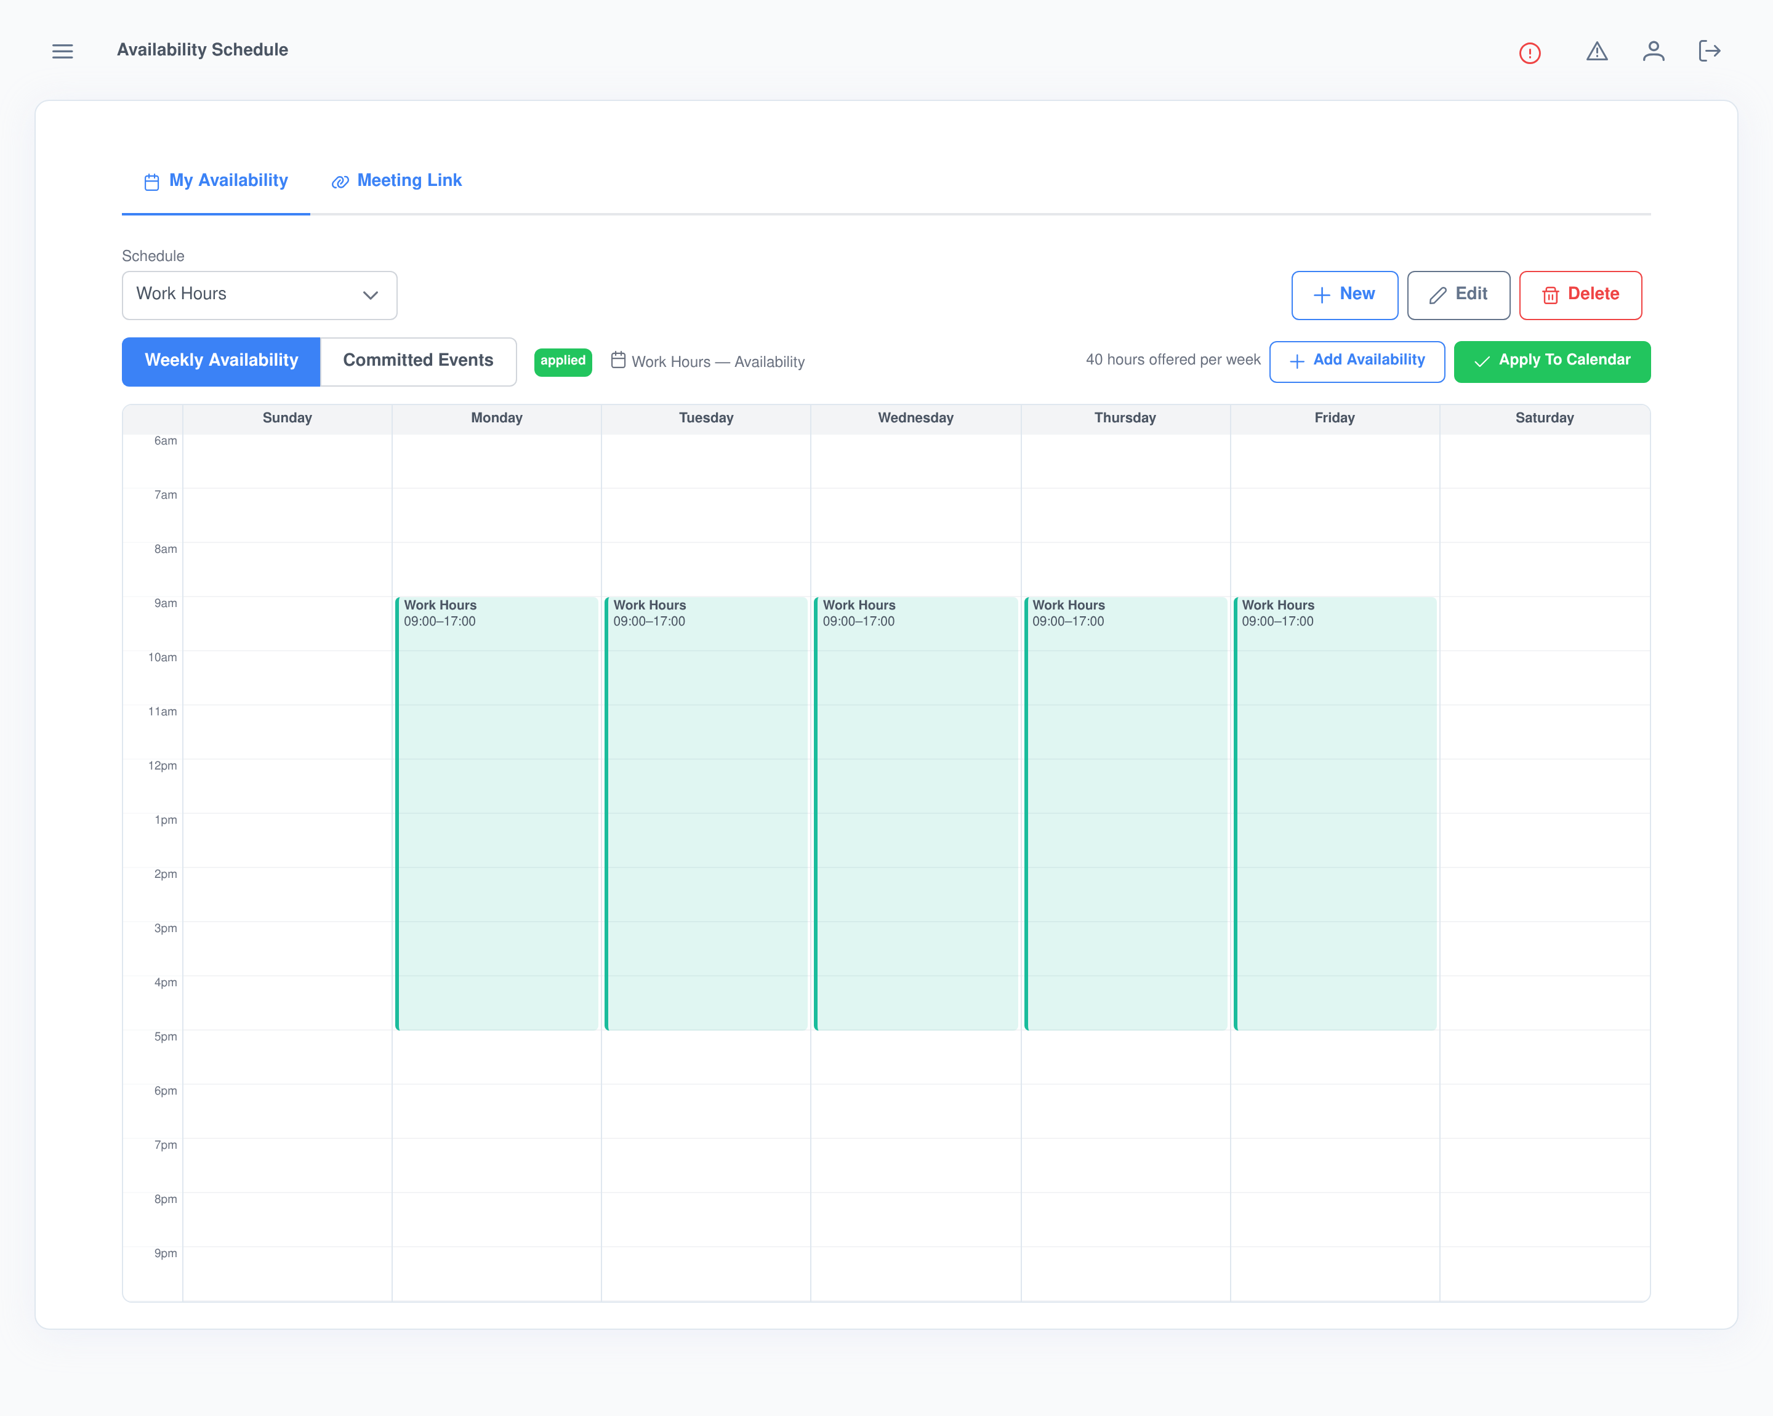Click the 9pm time label
Screen dimensions: 1773x1416
coord(165,1253)
